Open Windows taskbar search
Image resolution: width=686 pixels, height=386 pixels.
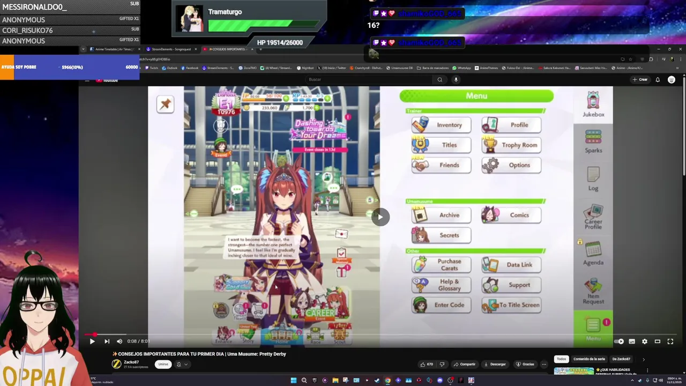tap(304, 381)
